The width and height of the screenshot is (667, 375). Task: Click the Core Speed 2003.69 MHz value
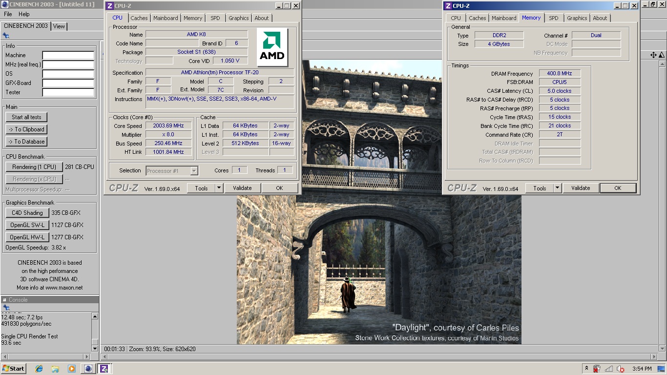(168, 126)
